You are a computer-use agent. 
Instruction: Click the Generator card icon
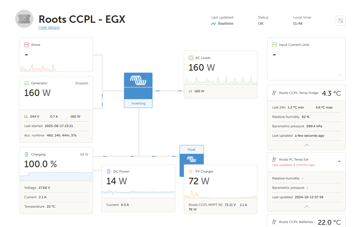pyautogui.click(x=27, y=83)
